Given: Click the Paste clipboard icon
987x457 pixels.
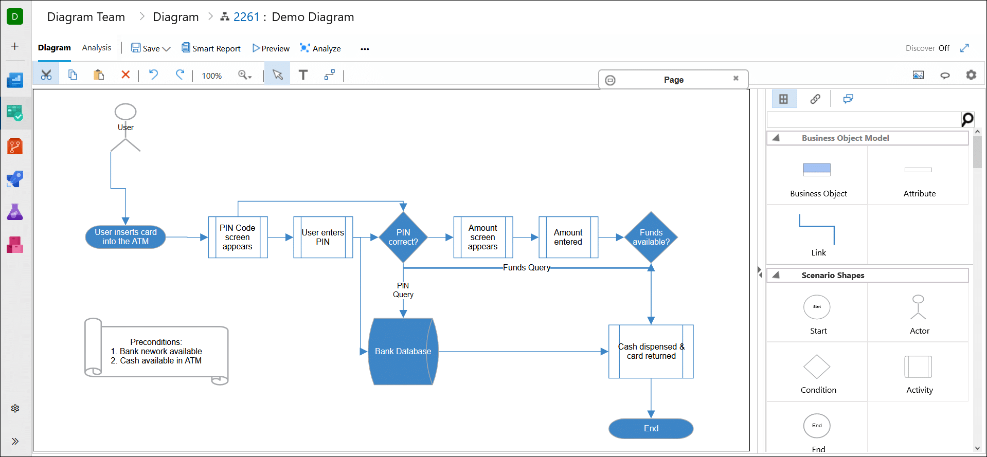Looking at the screenshot, I should 99,75.
